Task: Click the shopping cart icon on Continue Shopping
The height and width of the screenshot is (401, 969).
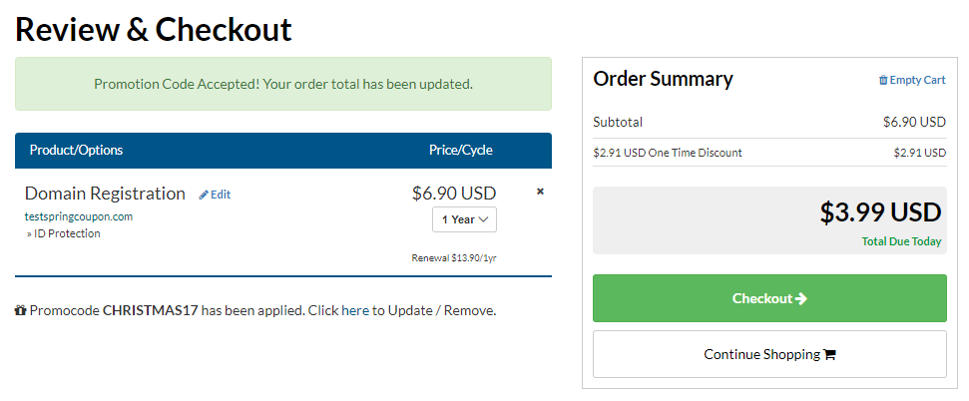Action: pos(830,355)
